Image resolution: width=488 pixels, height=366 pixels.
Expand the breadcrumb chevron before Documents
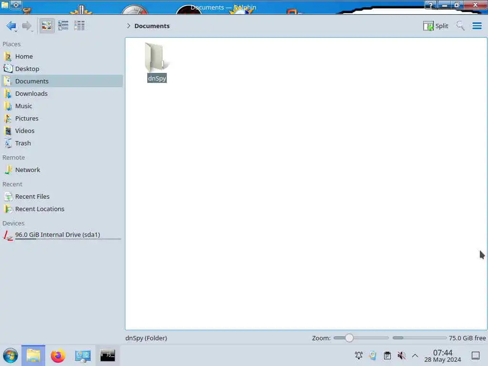pos(128,26)
